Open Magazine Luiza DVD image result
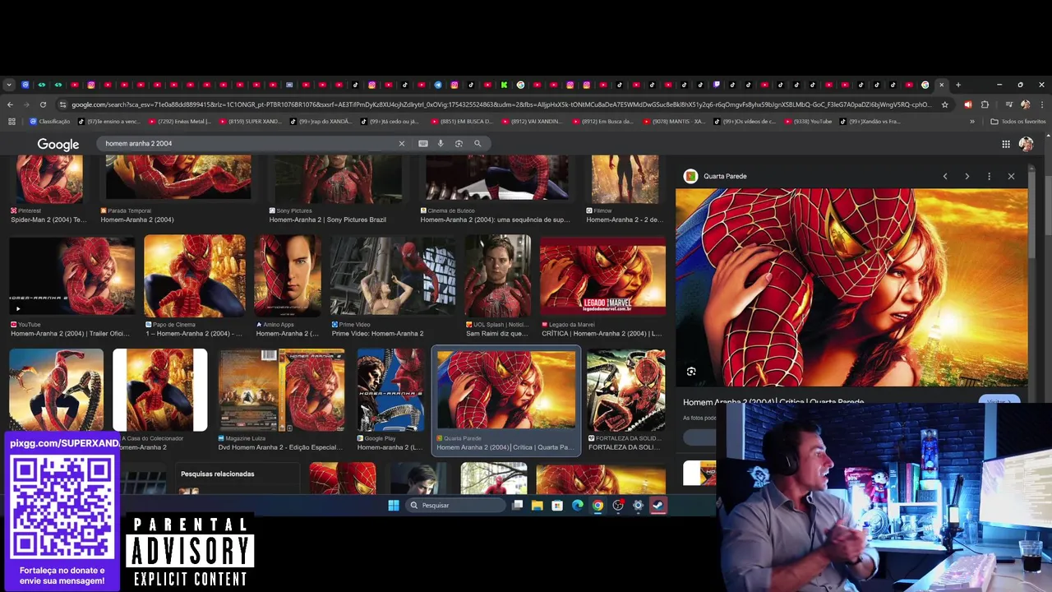The width and height of the screenshot is (1052, 592). tap(281, 390)
